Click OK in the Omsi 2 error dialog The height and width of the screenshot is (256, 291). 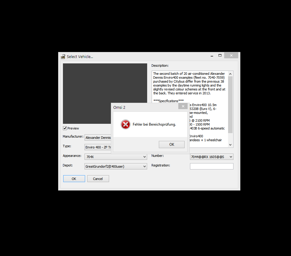tap(171, 144)
